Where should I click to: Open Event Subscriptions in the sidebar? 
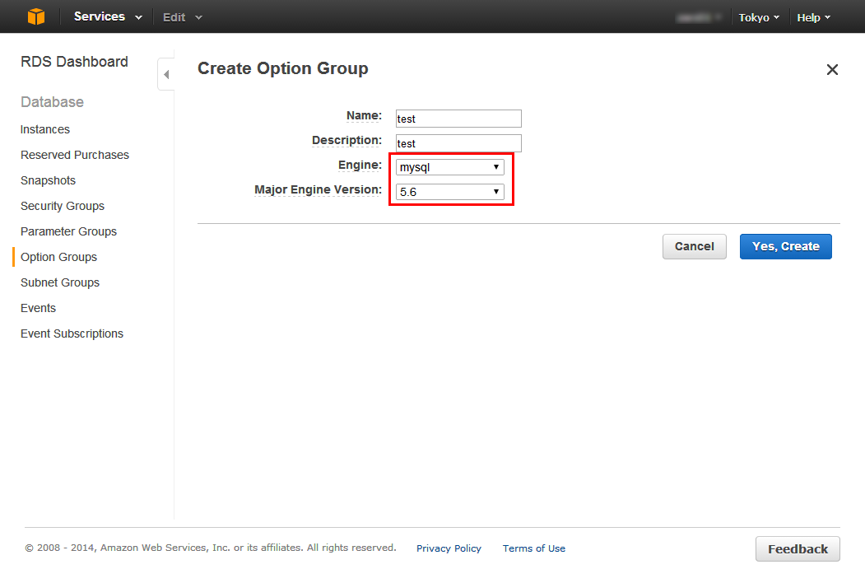tap(72, 333)
